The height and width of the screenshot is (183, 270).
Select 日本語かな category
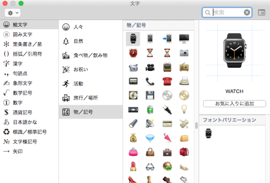click(29, 122)
